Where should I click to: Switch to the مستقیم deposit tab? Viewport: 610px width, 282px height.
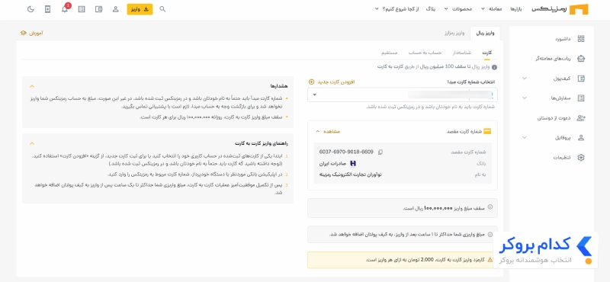coord(389,53)
